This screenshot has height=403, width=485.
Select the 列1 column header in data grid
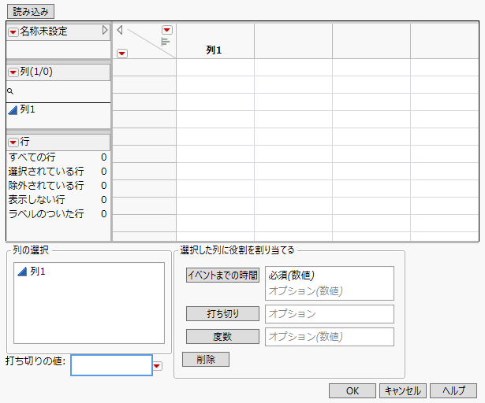[x=215, y=41]
